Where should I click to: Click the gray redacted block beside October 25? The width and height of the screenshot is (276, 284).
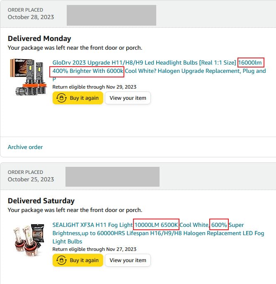click(x=112, y=177)
